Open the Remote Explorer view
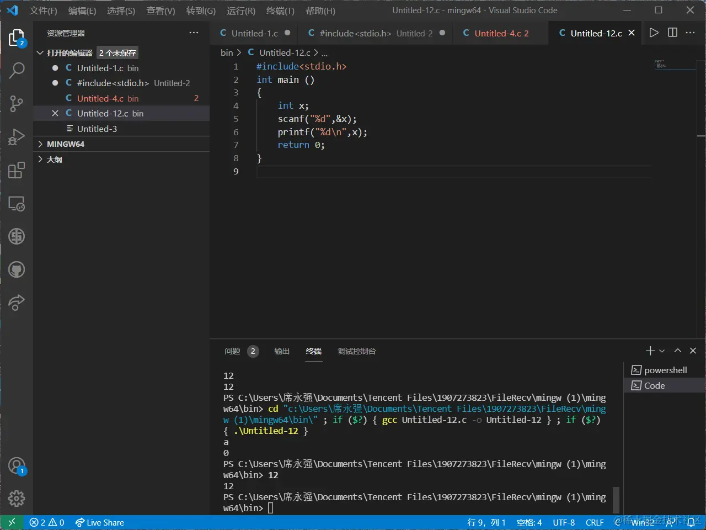 click(17, 204)
